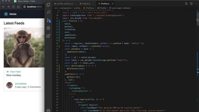Go back in the browser
This screenshot has height=112, width=199.
point(3,7)
